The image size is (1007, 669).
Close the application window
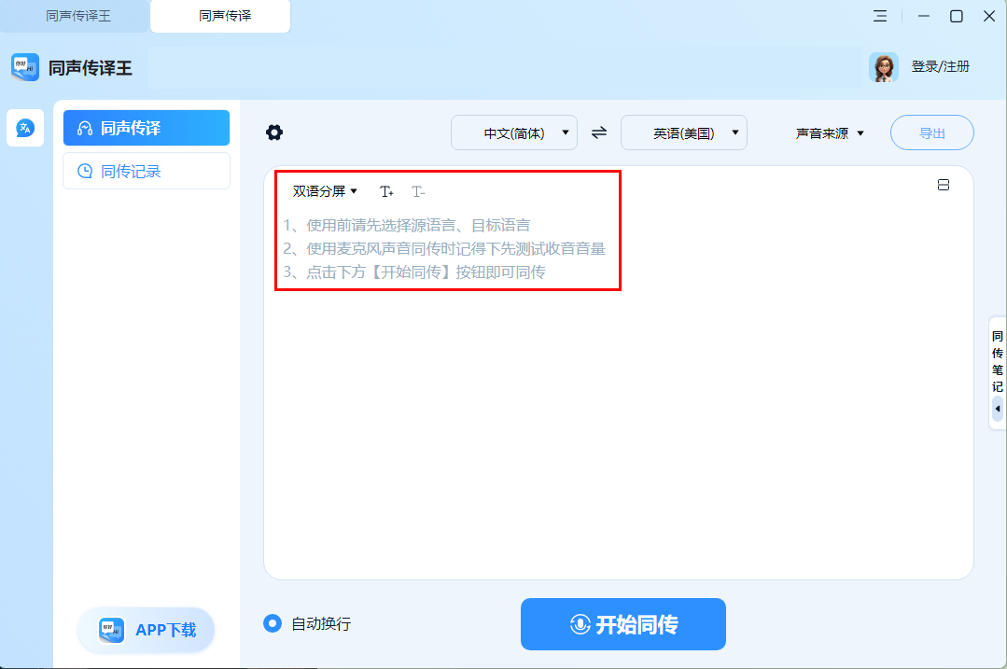(989, 16)
